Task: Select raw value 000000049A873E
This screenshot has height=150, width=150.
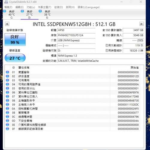Action: (x=128, y=100)
